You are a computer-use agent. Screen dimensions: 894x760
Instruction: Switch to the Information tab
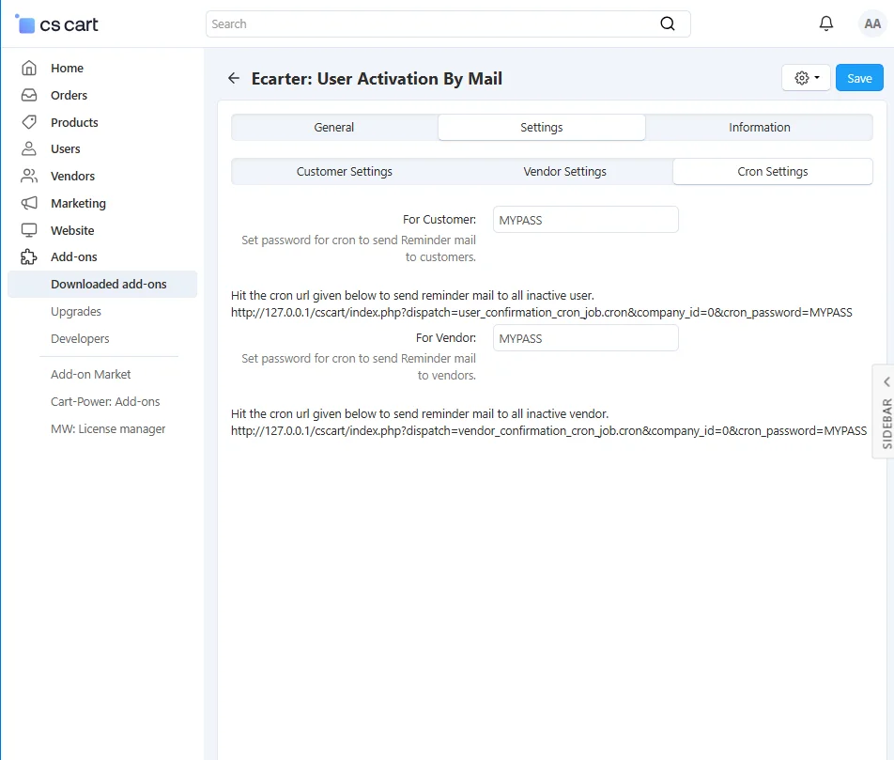pos(759,128)
